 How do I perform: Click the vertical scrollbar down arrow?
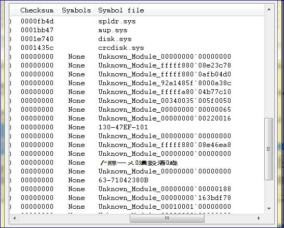(269, 209)
